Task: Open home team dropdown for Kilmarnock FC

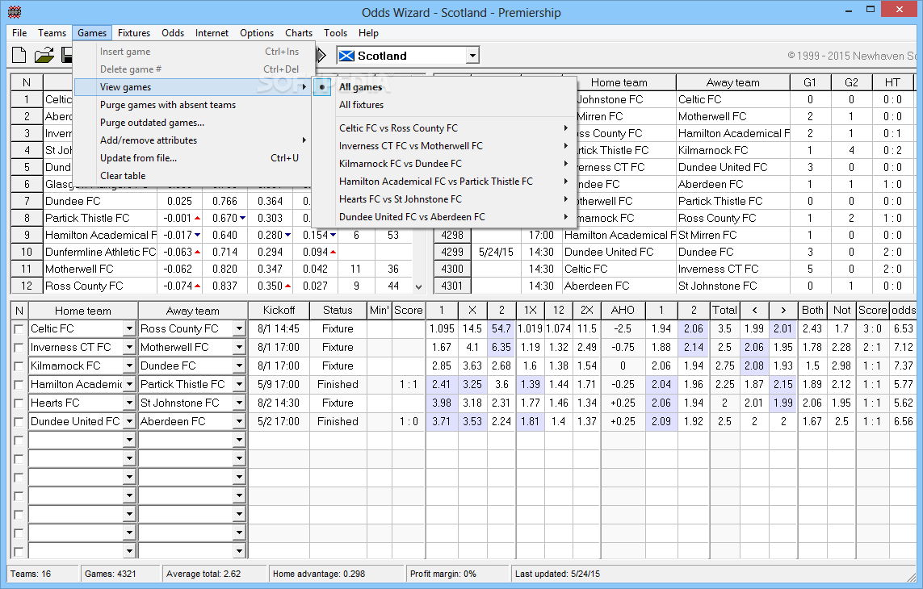Action: [129, 366]
